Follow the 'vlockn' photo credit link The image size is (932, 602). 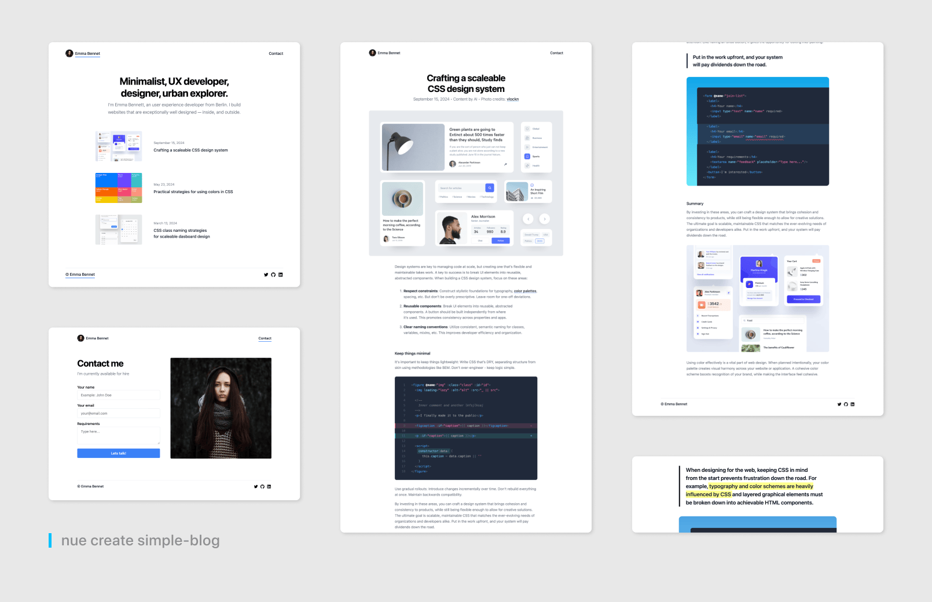[513, 99]
